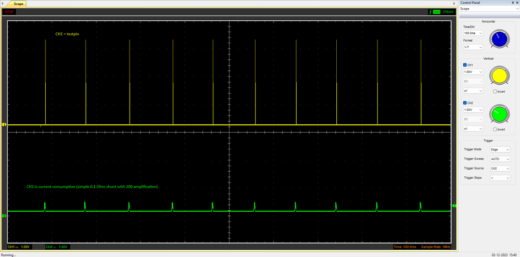This screenshot has width=520, height=257.
Task: Click the green CH2 vertical knob
Action: pos(500,114)
